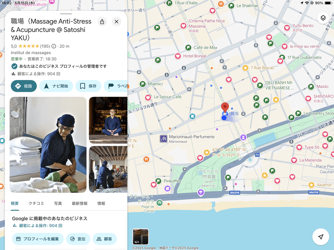This screenshot has height=250, width=334.
Task: Tap the 保存 save button
Action: (x=88, y=86)
